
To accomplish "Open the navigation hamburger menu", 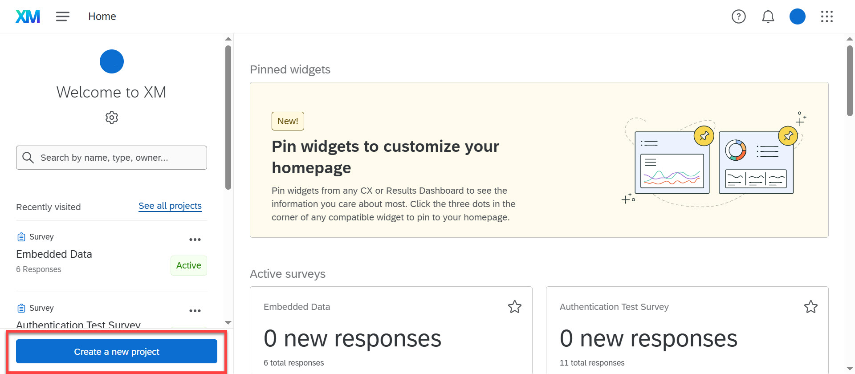I will 62,16.
